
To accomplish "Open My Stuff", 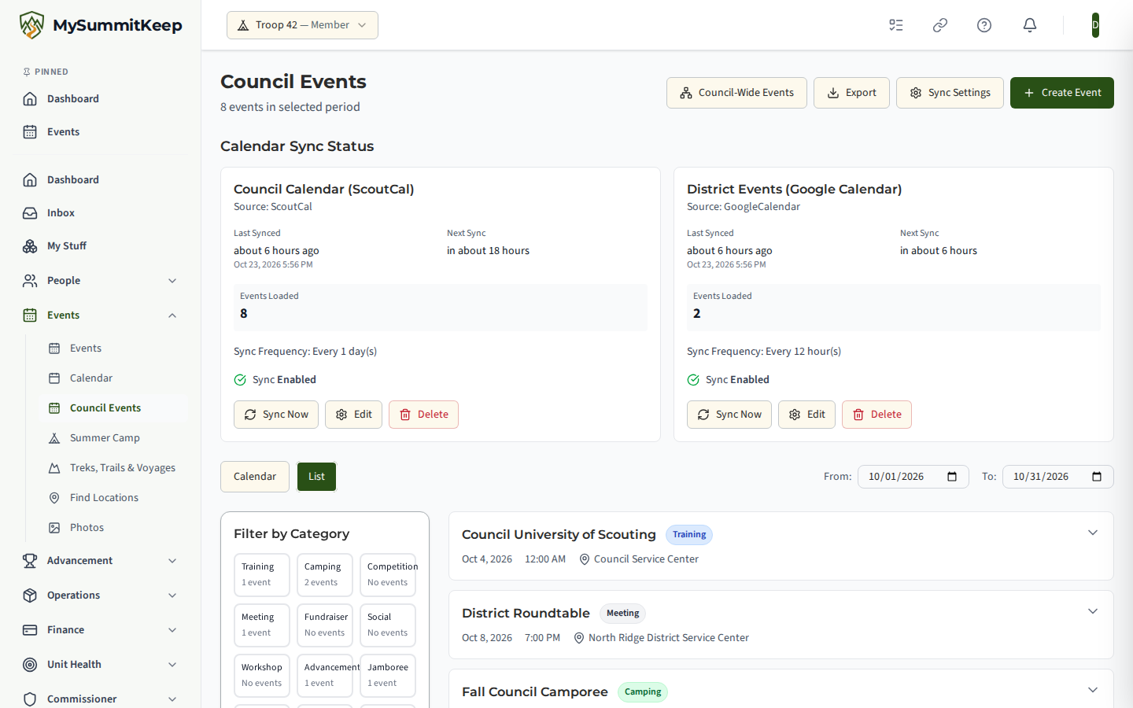I will [x=101, y=245].
